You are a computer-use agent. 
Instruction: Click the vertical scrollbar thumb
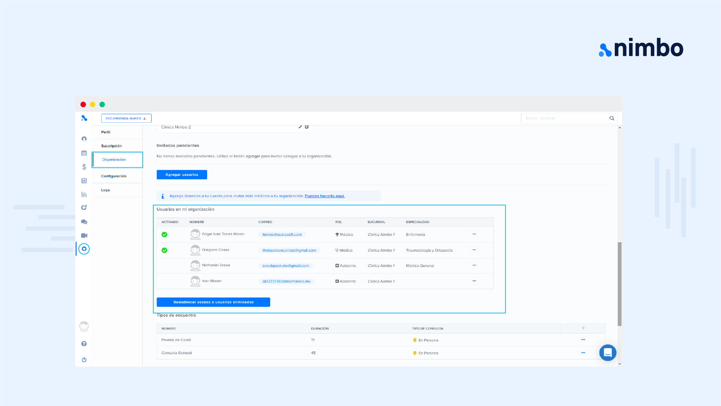point(619,284)
